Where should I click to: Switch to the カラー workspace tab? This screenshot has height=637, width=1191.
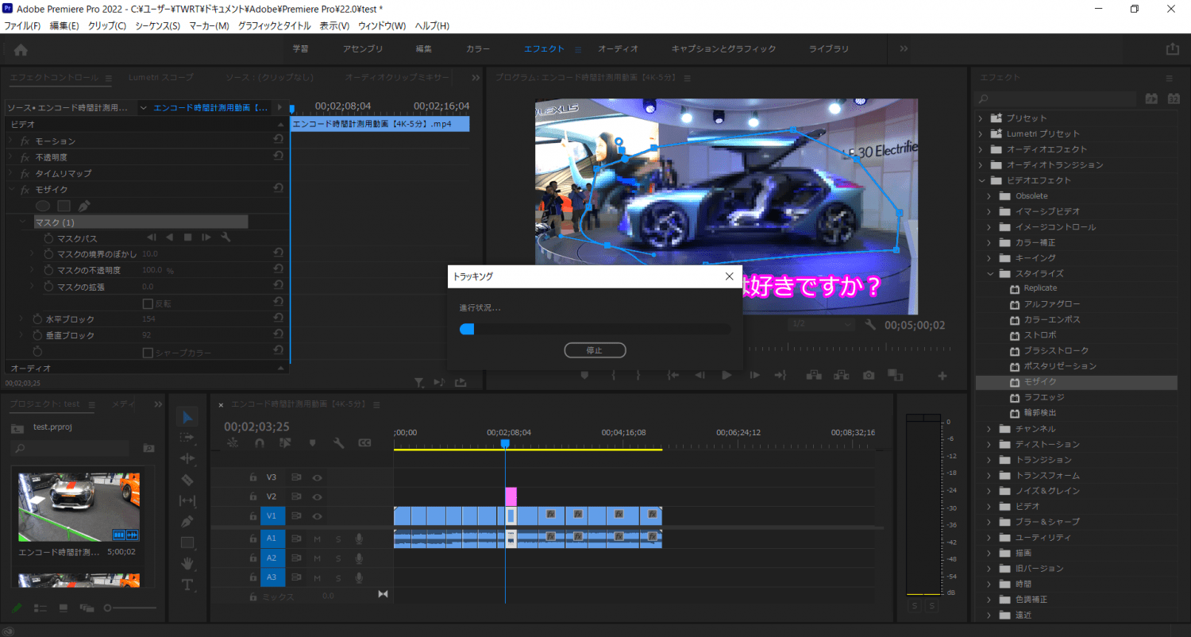[478, 48]
